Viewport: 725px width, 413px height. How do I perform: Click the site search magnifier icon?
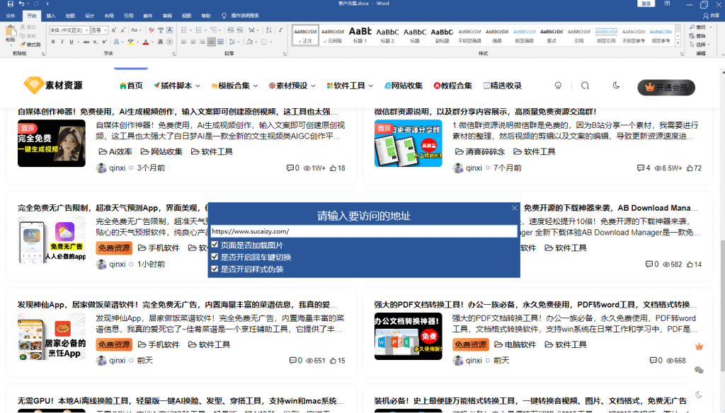(585, 86)
